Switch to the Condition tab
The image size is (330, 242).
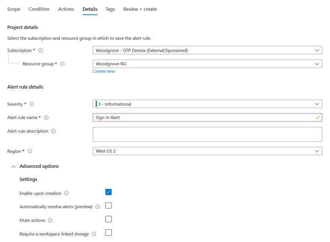pos(39,9)
